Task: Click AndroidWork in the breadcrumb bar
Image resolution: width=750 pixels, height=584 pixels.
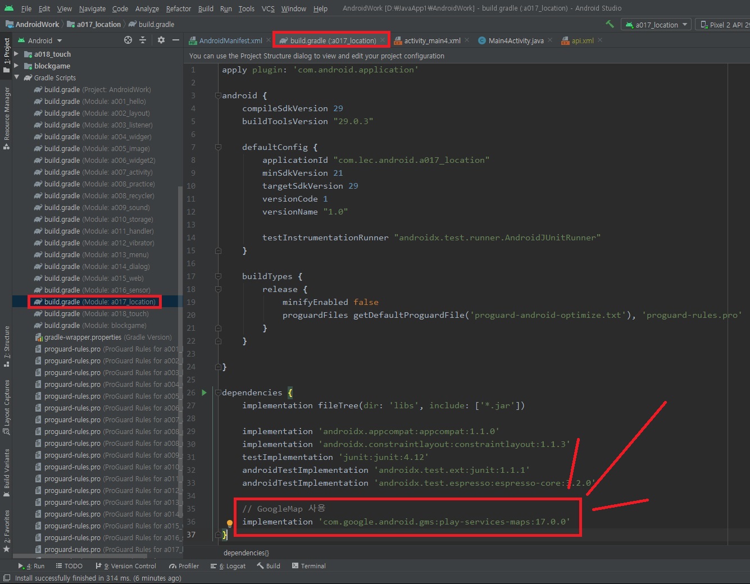Action: pyautogui.click(x=32, y=24)
